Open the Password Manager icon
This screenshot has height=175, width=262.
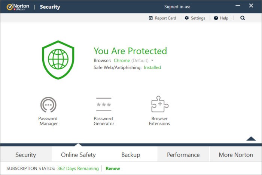click(x=48, y=105)
